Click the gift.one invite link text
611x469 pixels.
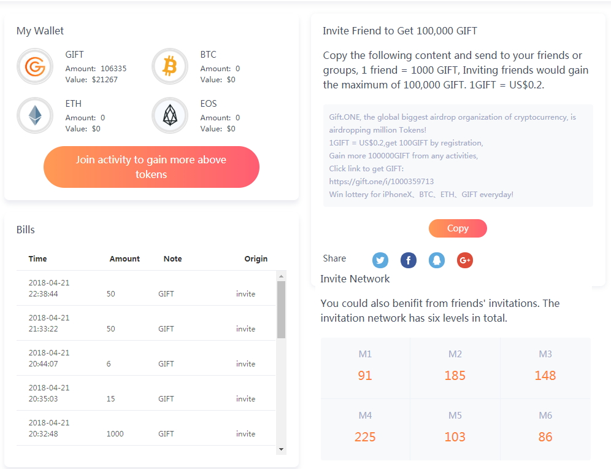pos(381,181)
